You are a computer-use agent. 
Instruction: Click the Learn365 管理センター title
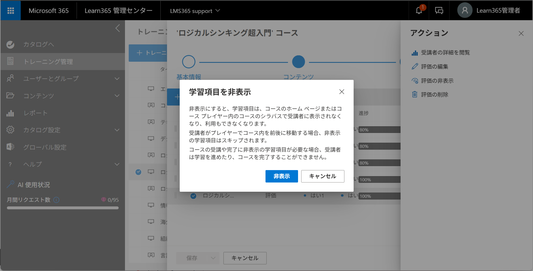118,11
